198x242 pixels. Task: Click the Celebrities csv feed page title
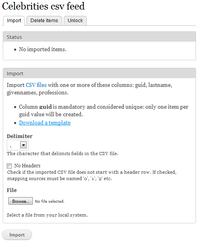click(43, 6)
